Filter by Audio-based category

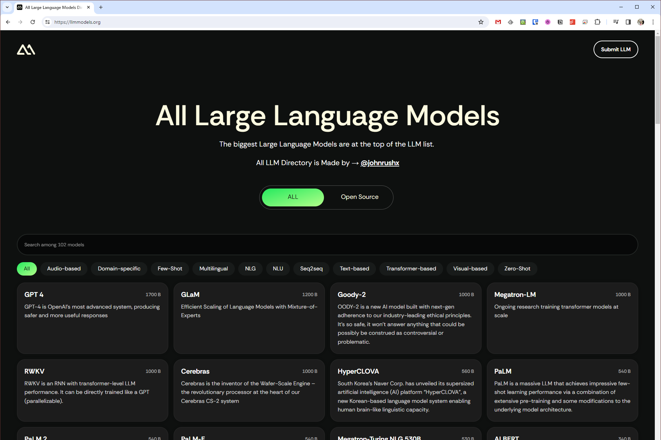(64, 269)
